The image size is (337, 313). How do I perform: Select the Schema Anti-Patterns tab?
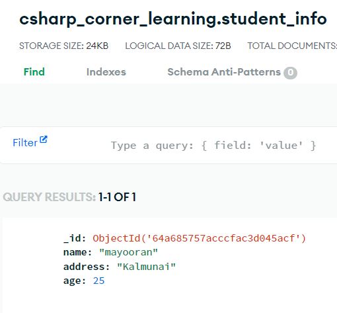point(233,72)
